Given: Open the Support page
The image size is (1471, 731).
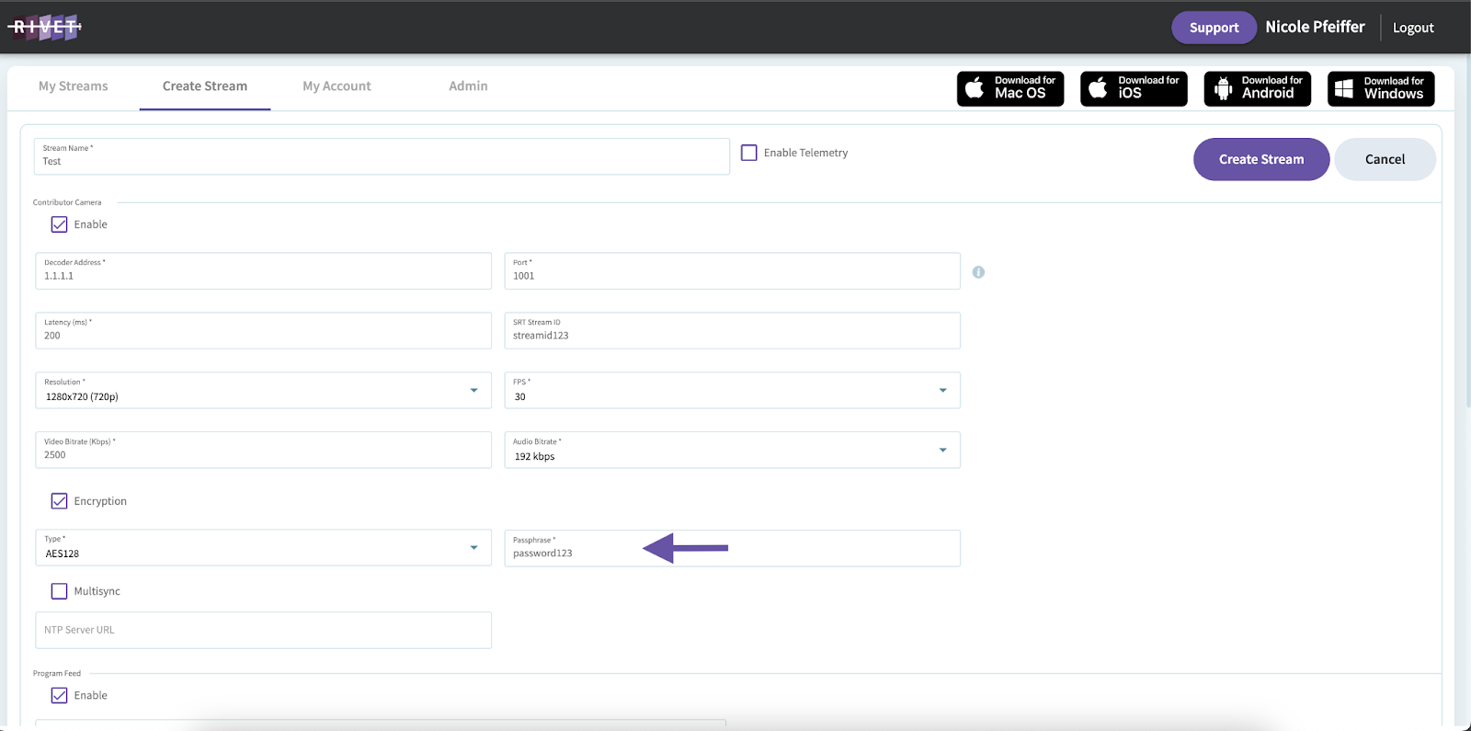Looking at the screenshot, I should tap(1214, 28).
